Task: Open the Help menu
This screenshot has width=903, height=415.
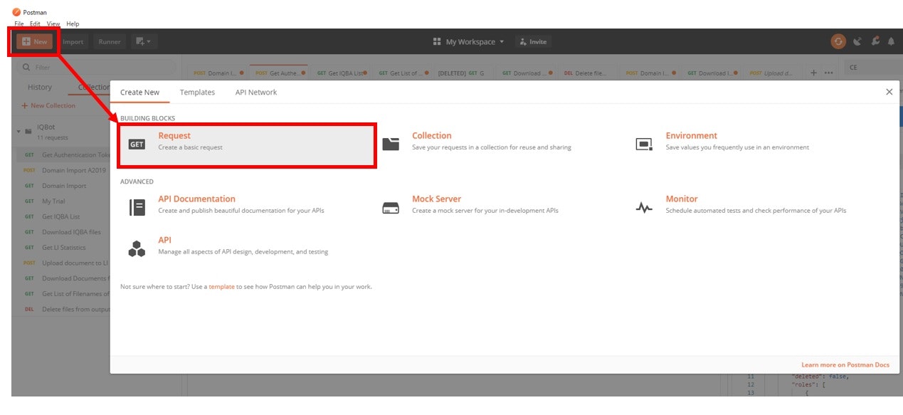Action: click(73, 23)
